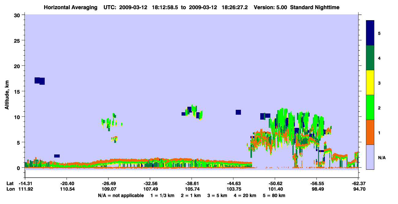Click the longitude value 101.40

(x=275, y=189)
